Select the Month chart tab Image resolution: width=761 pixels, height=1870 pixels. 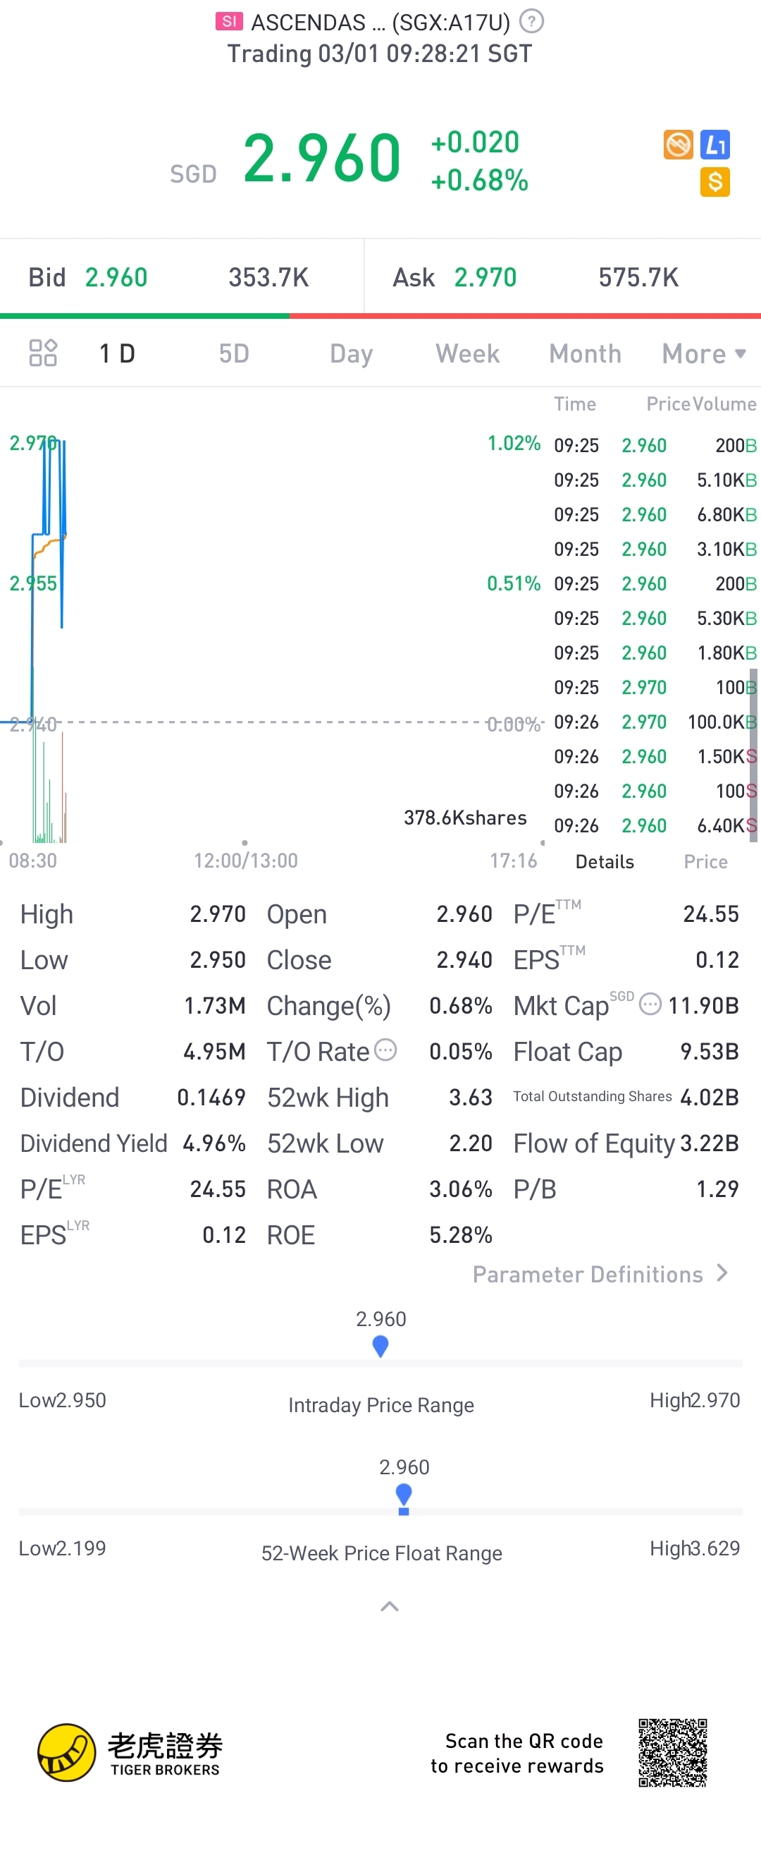coord(585,353)
